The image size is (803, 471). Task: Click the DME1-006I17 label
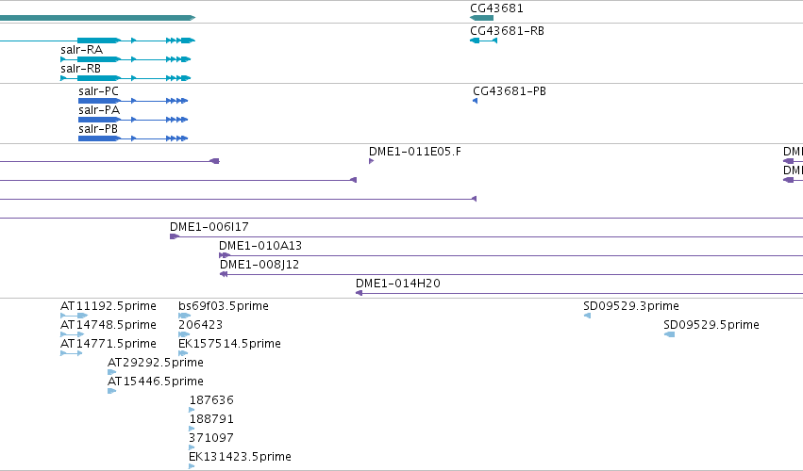point(209,226)
